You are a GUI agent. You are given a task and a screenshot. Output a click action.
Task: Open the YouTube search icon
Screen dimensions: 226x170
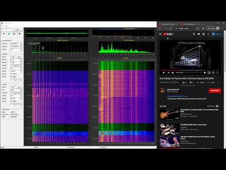pos(194,34)
